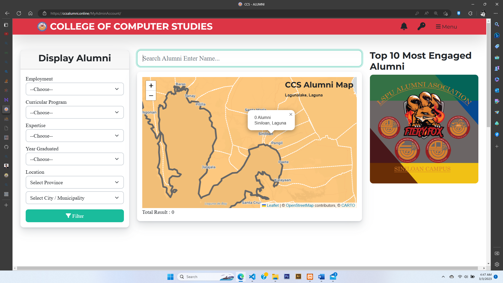
Task: Open the Year Graduated dropdown
Action: click(75, 159)
